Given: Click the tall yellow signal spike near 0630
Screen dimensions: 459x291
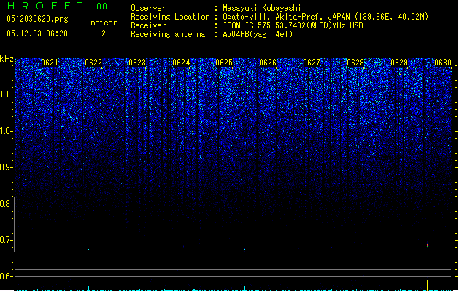Looking at the screenshot, I should coord(428,282).
